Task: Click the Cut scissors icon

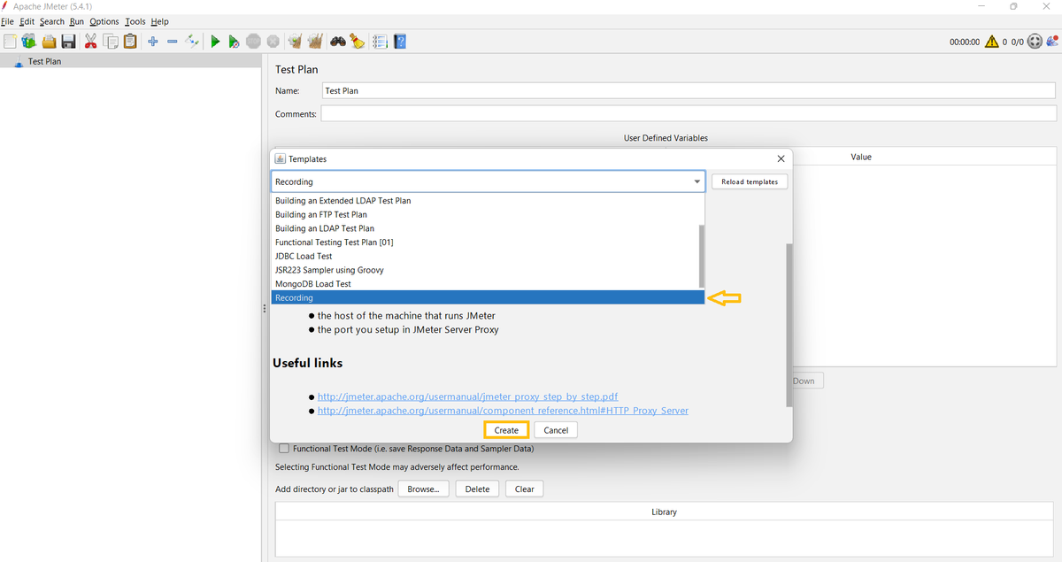Action: [90, 42]
